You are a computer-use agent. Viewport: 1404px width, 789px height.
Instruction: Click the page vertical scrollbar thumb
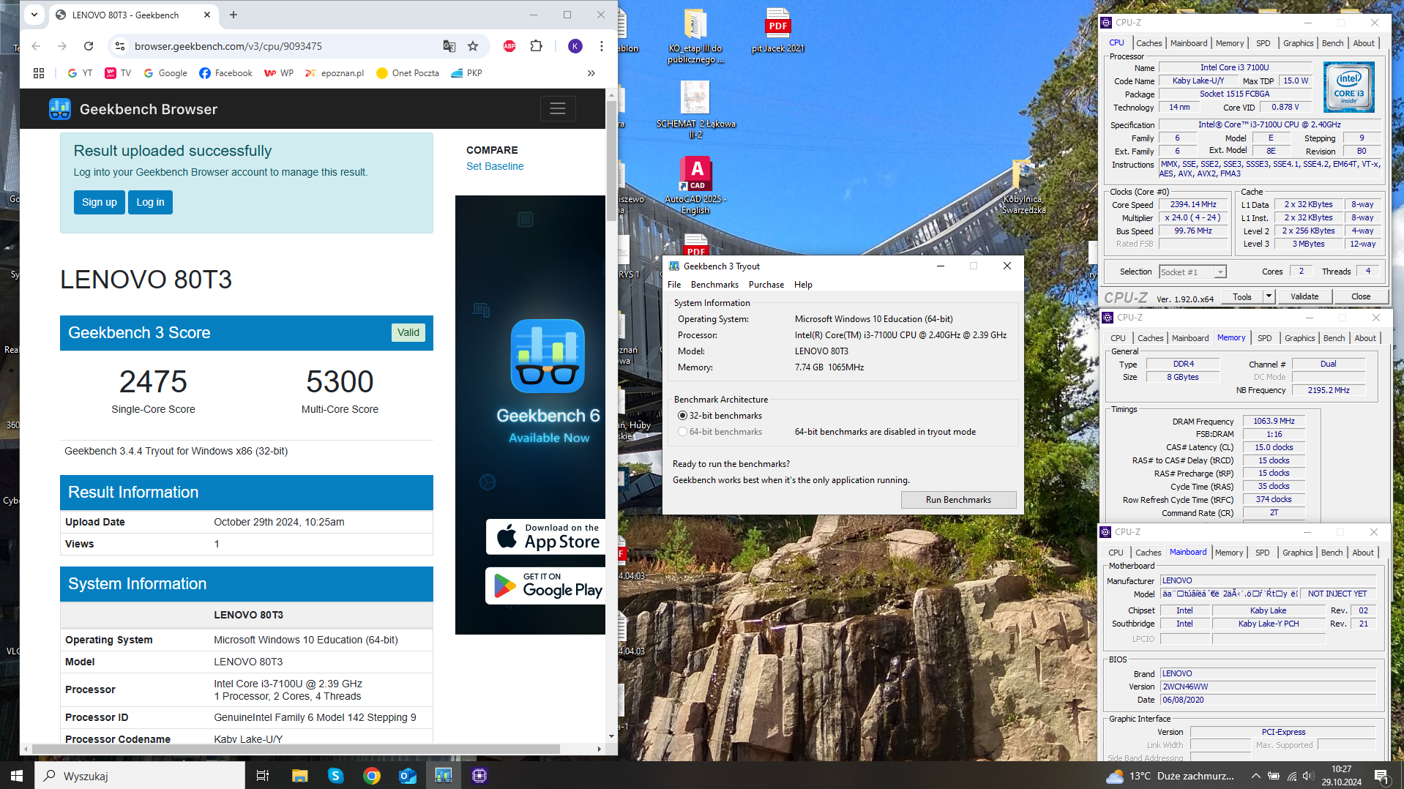(x=611, y=161)
